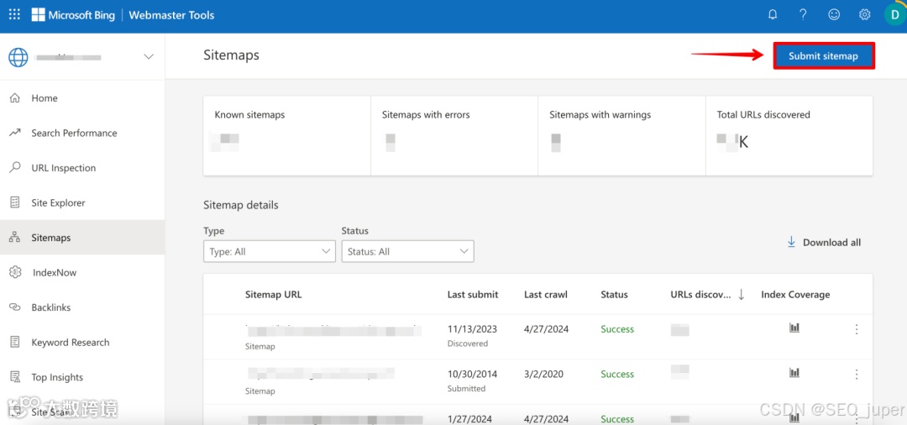Click the globe site icon

tap(18, 56)
